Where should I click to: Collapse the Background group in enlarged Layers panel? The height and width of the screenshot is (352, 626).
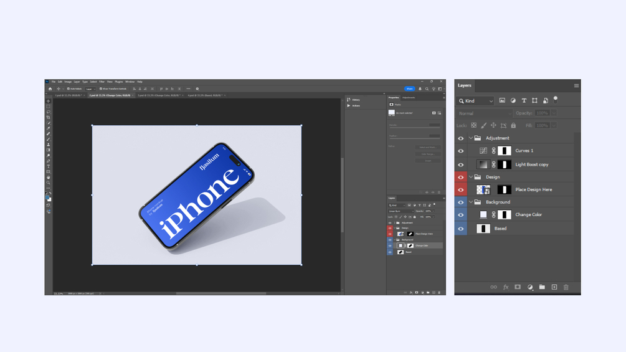coord(471,202)
